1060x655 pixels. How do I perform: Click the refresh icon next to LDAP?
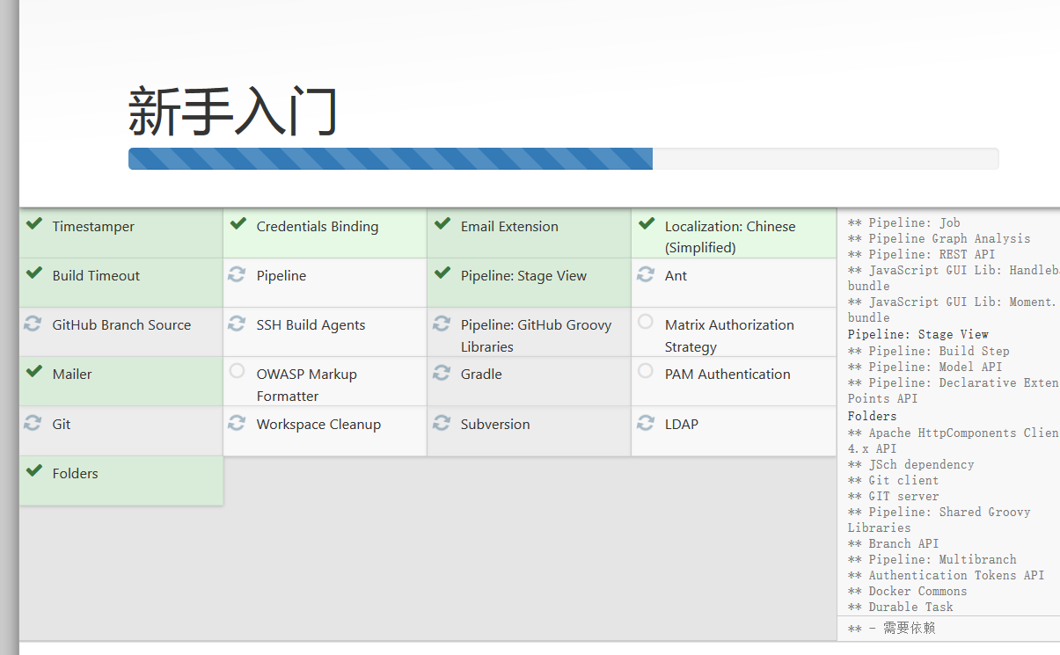pyautogui.click(x=646, y=423)
